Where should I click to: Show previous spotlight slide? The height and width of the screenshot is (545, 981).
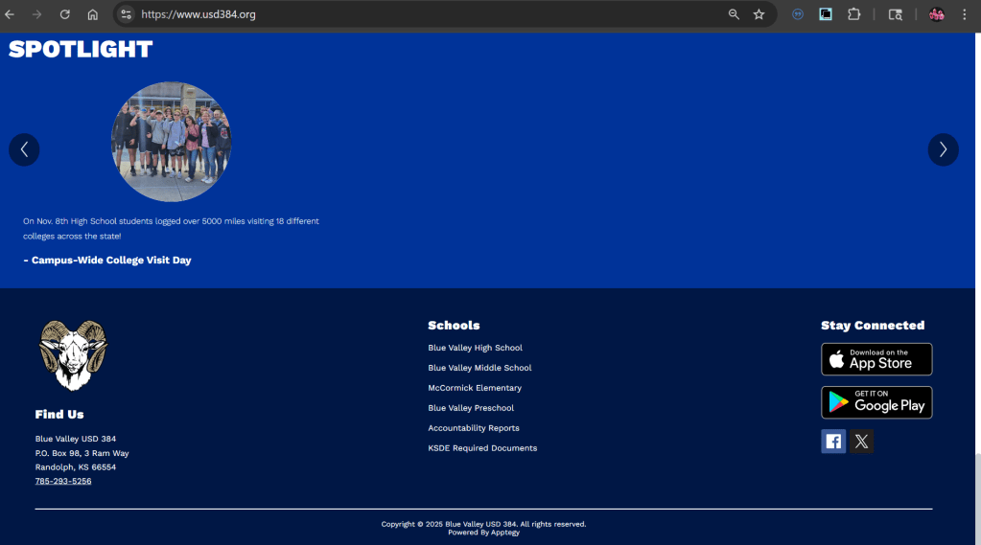[24, 149]
